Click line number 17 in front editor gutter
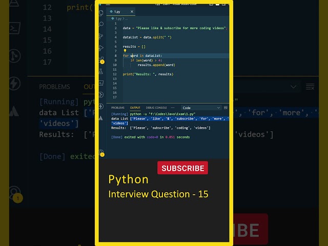Viewport: 328px width, 246px height. coord(115,97)
